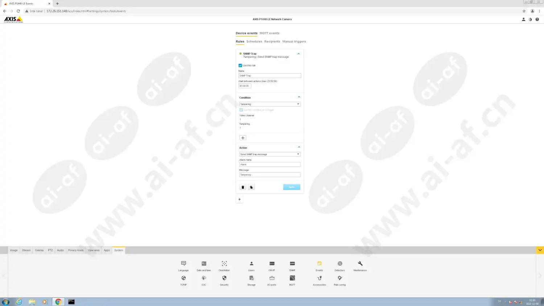Open the Orientation settings icon
The height and width of the screenshot is (306, 544).
(224, 264)
